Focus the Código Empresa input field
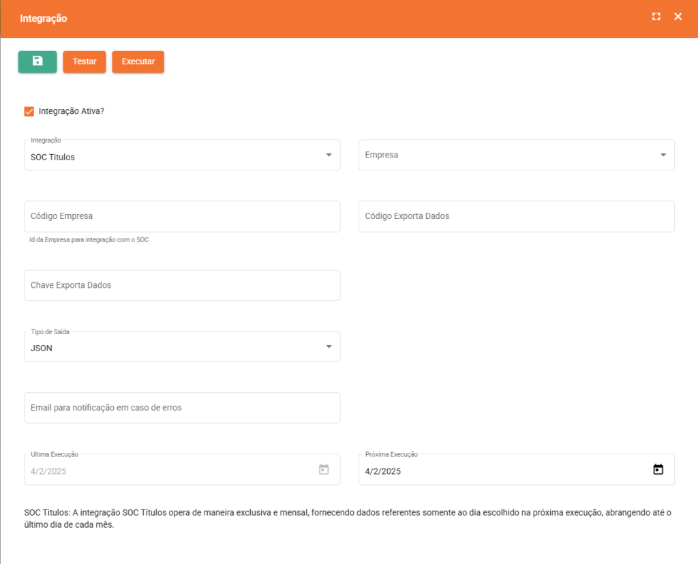 click(182, 216)
